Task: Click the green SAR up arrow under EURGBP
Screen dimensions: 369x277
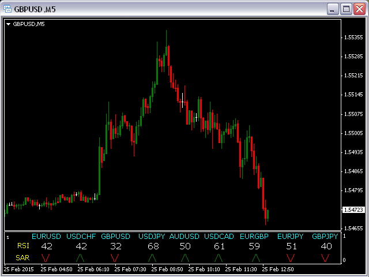Action: pos(255,257)
